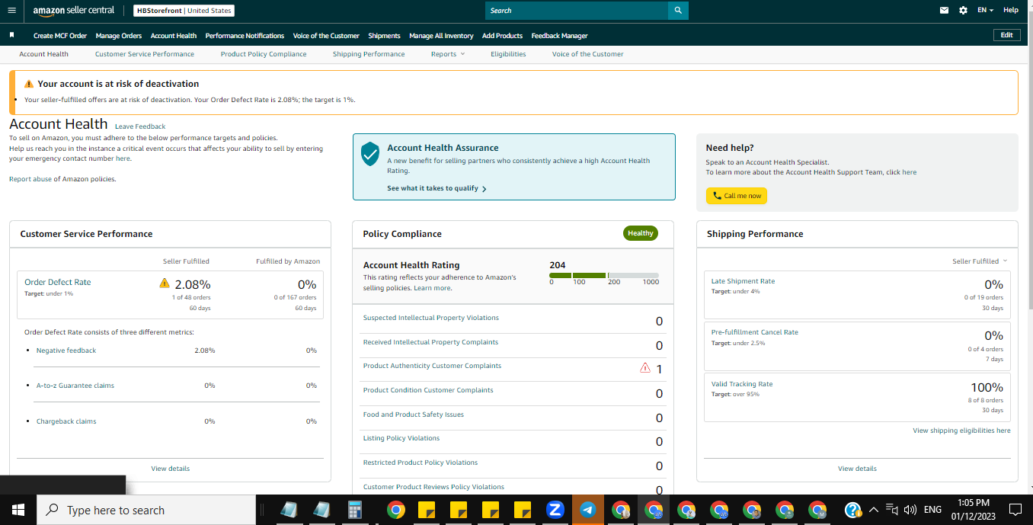Open A-to-z Guarantee claims link
1033x525 pixels.
[x=75, y=386]
